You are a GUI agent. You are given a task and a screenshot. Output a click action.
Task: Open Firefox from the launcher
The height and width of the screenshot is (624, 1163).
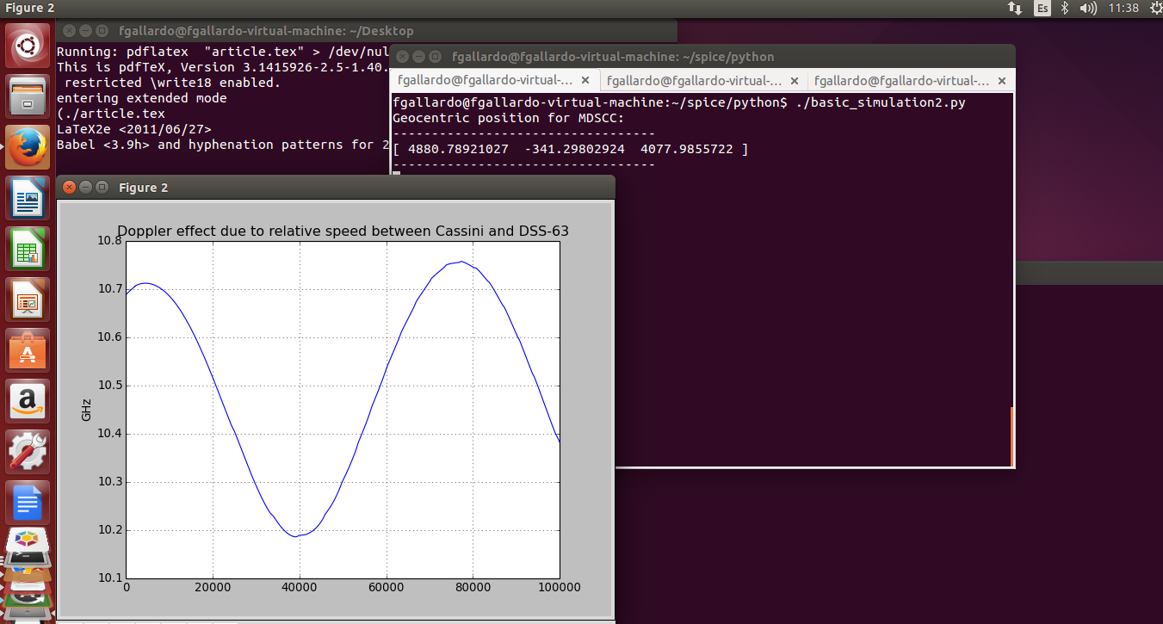coord(26,147)
